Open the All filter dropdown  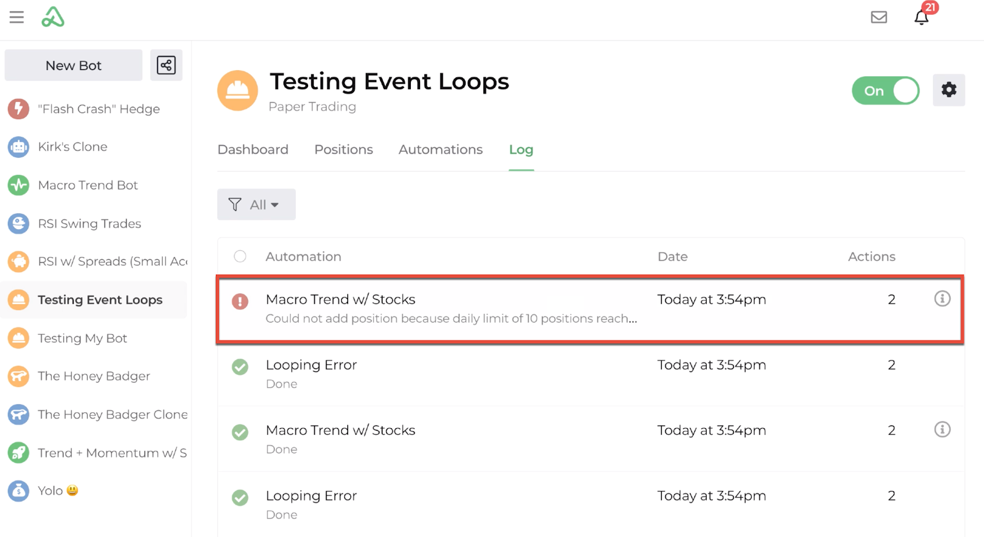tap(256, 205)
